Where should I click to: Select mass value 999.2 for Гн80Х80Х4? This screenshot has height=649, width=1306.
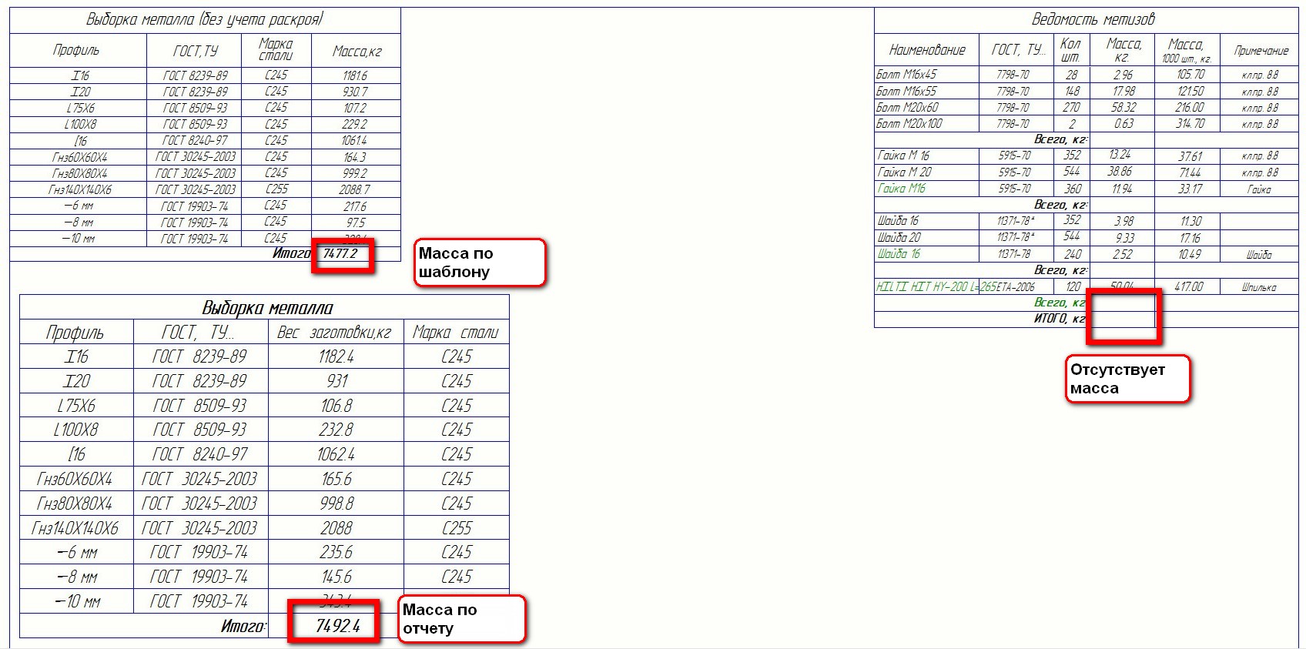pyautogui.click(x=355, y=173)
